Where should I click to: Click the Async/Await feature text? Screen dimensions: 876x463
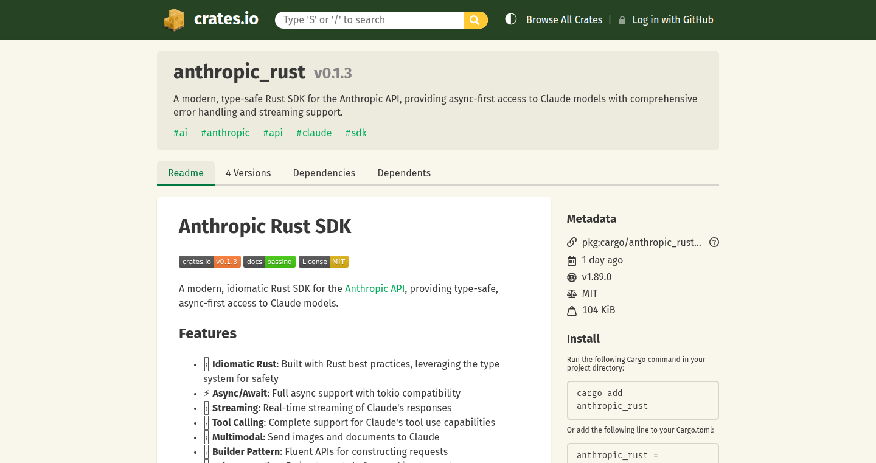tap(240, 393)
